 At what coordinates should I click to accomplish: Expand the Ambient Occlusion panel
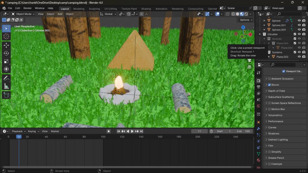pyautogui.click(x=266, y=78)
